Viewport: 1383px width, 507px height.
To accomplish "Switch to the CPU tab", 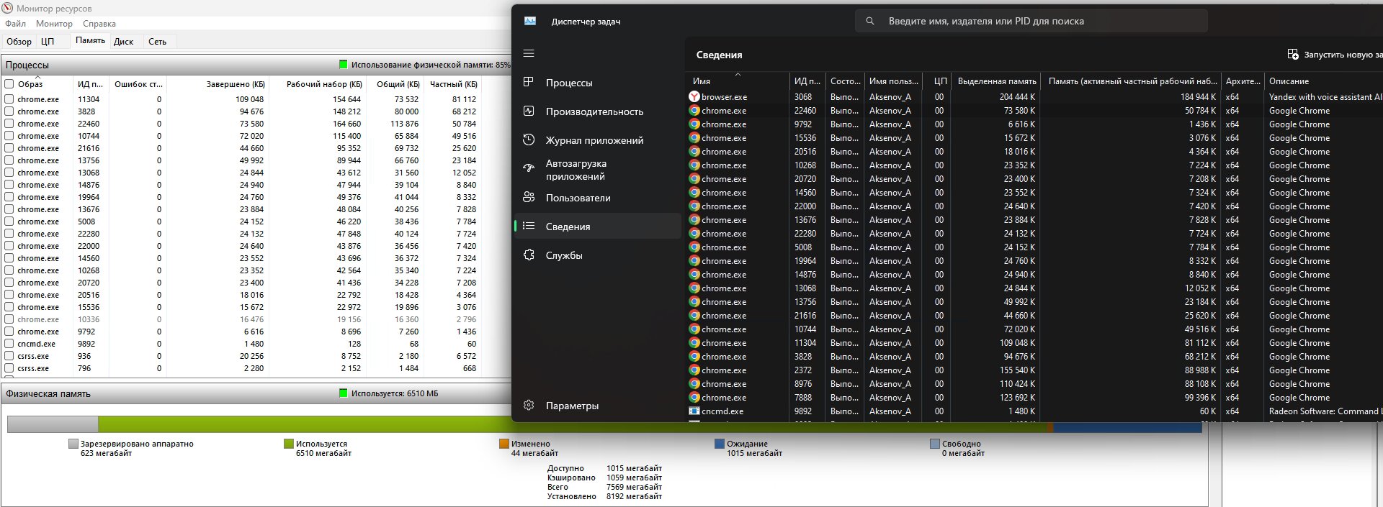I will (x=48, y=41).
